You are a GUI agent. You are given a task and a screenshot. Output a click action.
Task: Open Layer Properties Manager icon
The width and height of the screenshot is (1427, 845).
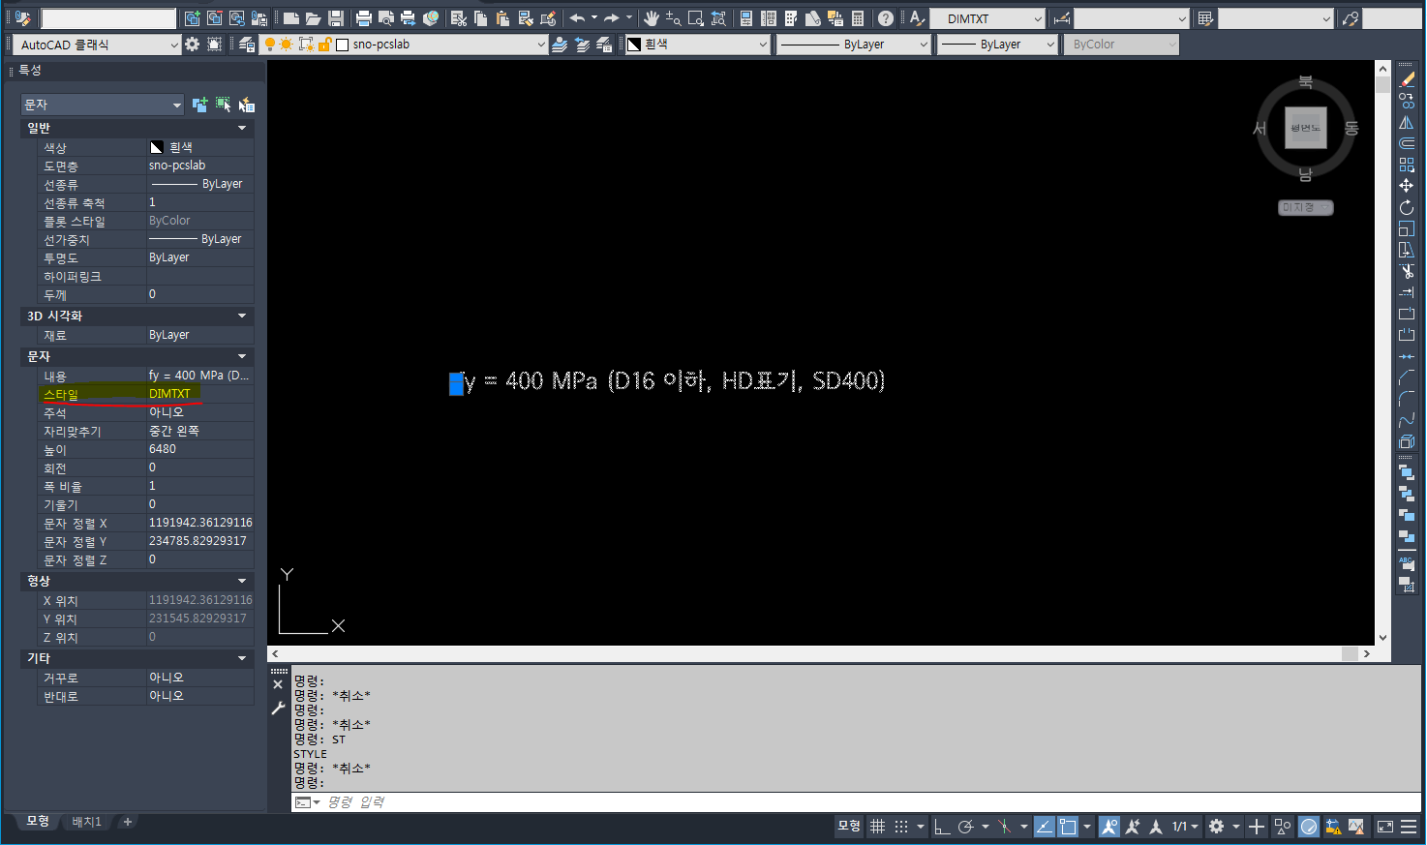[x=248, y=45]
